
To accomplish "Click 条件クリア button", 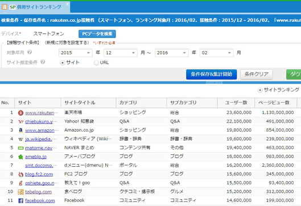I will click(257, 74).
